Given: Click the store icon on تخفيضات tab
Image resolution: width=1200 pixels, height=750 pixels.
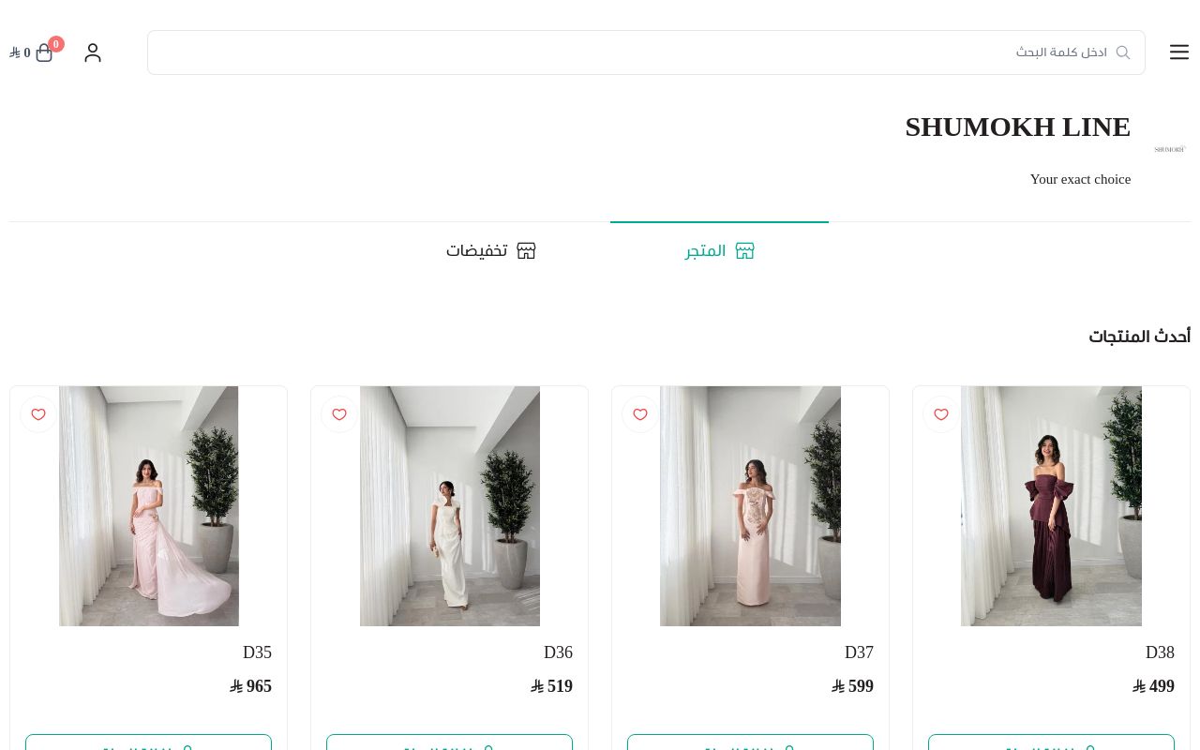Looking at the screenshot, I should (x=526, y=251).
